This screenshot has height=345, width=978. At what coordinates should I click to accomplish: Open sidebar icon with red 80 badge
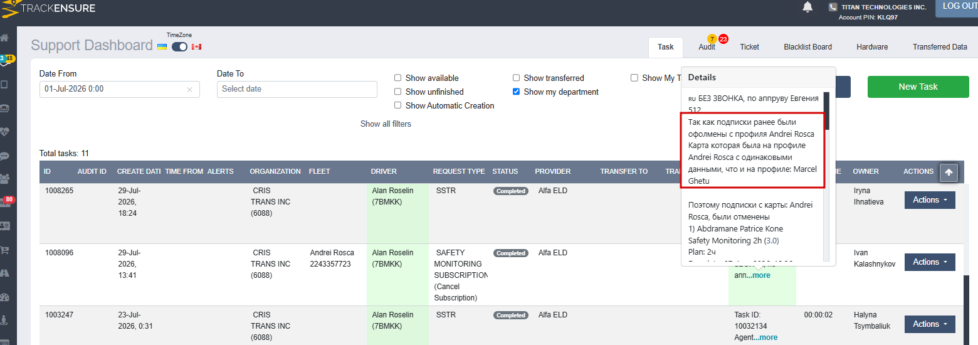click(x=6, y=202)
